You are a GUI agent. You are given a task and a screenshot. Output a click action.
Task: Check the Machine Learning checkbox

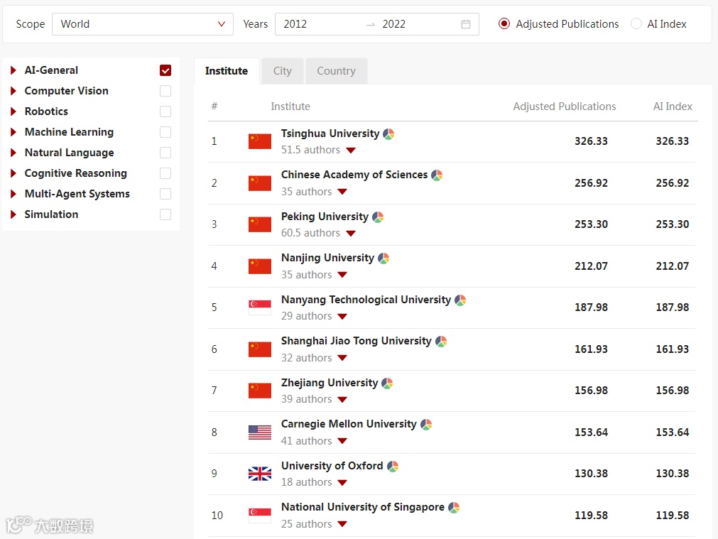(165, 132)
